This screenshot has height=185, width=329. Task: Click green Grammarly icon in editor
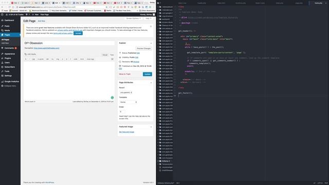tap(112, 98)
